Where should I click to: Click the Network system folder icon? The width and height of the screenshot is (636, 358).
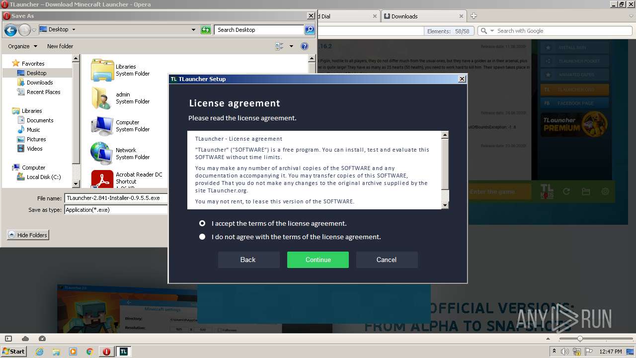[x=102, y=154]
